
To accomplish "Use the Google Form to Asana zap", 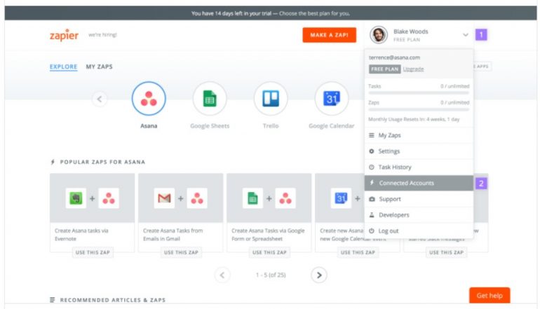I will (269, 252).
